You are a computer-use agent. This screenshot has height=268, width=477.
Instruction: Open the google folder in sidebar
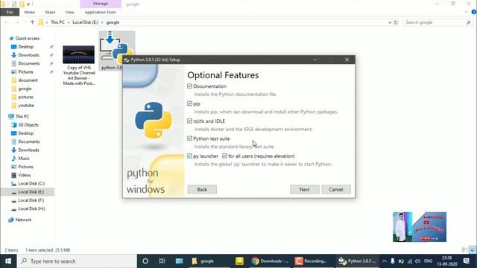pos(25,89)
